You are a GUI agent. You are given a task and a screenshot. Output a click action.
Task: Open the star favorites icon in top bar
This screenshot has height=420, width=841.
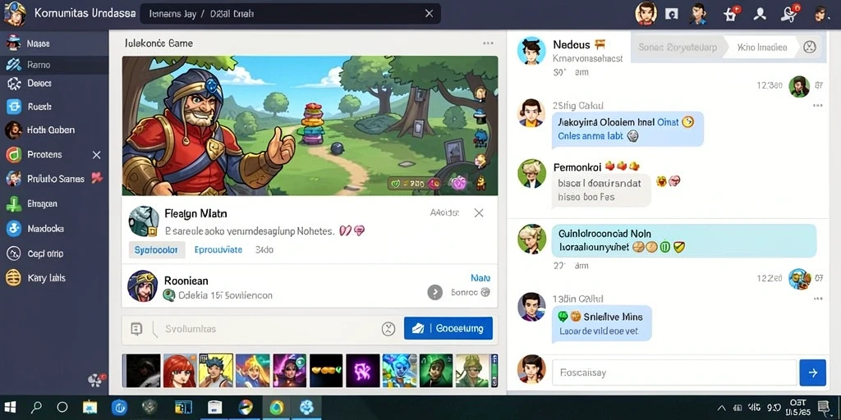[730, 14]
